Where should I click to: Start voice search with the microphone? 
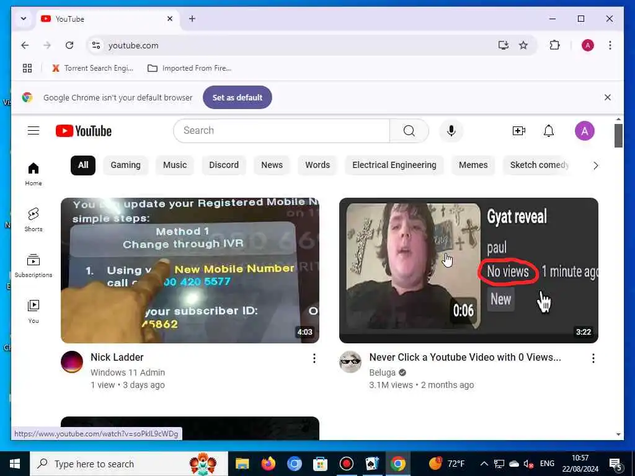click(x=451, y=131)
